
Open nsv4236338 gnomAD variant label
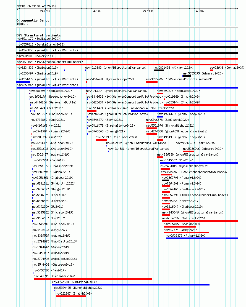tap(188, 154)
